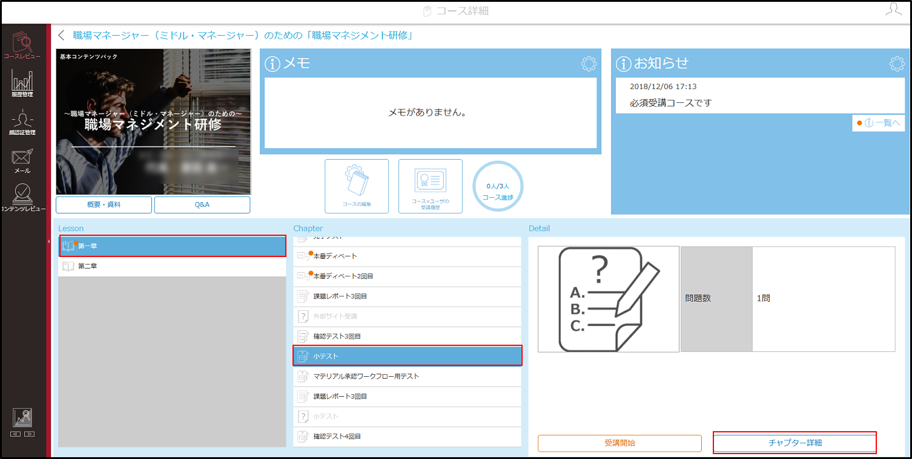Select chapter 確認テスト3回目
This screenshot has height=459, width=912.
(408, 336)
